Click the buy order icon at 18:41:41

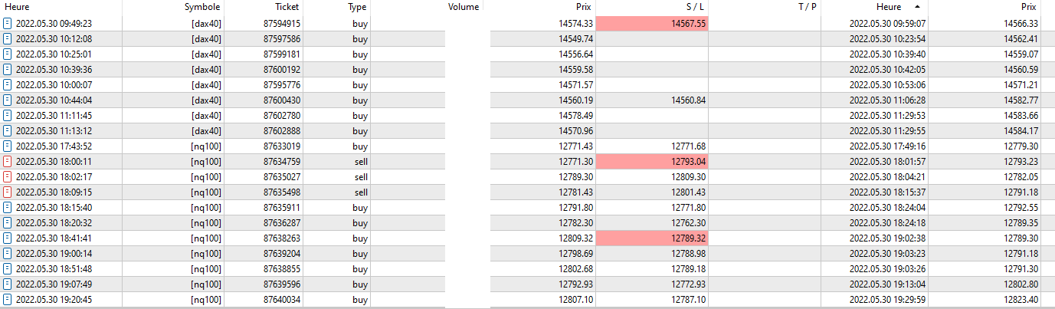coord(8,238)
